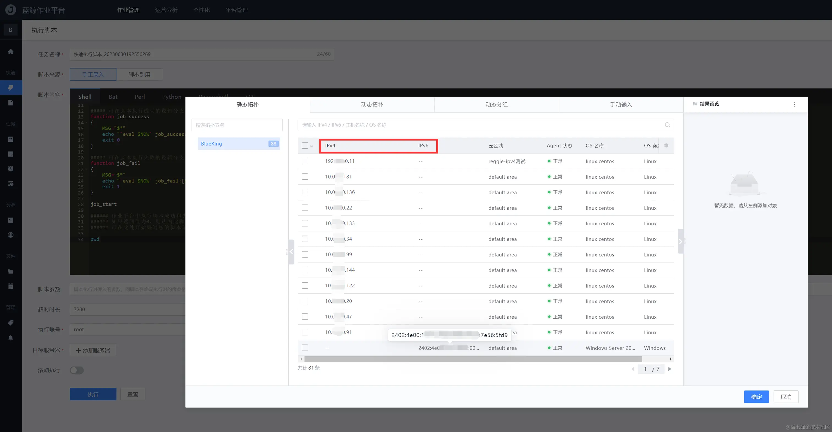Click next page arrow in table pagination
Viewport: 832px width, 432px height.
[x=670, y=369]
